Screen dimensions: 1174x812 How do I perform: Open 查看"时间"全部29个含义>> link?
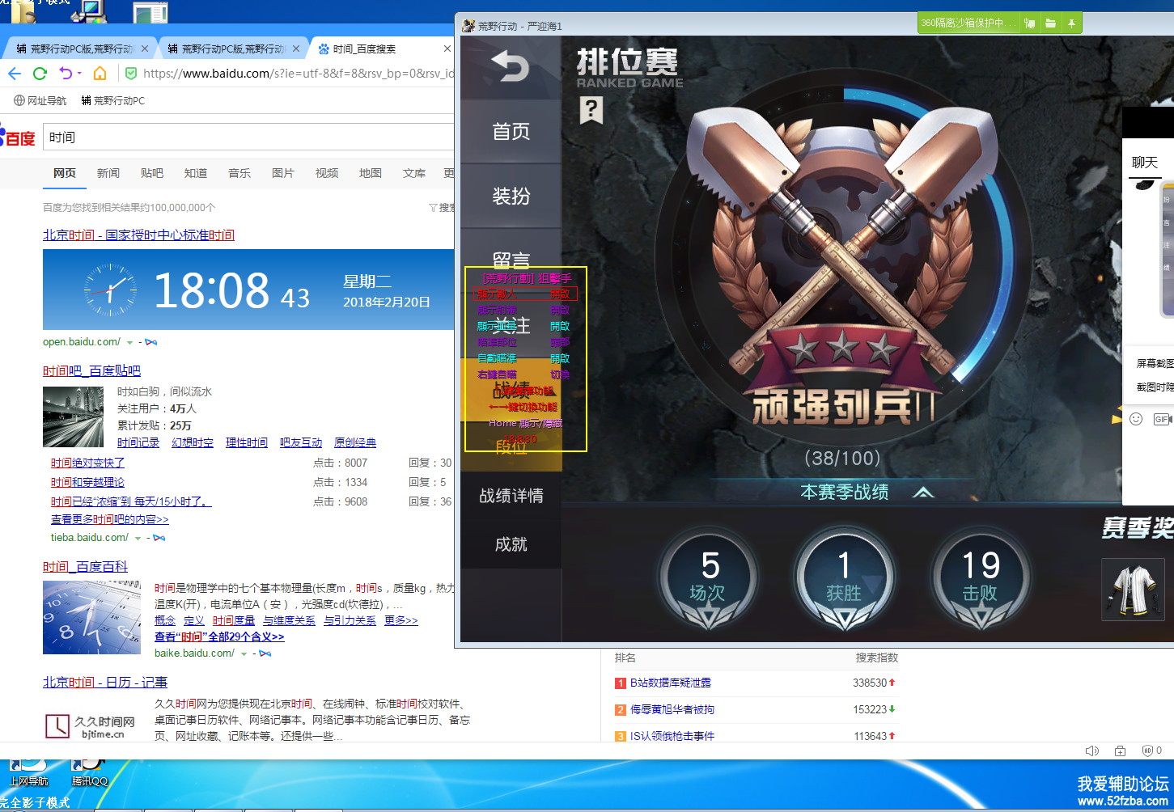(x=219, y=636)
